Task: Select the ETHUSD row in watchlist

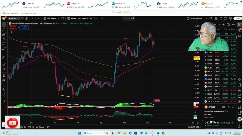Action: pyautogui.click(x=220, y=53)
